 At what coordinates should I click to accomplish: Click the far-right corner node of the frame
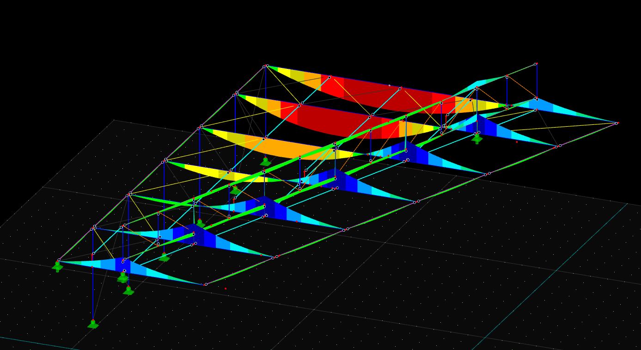tap(617, 123)
